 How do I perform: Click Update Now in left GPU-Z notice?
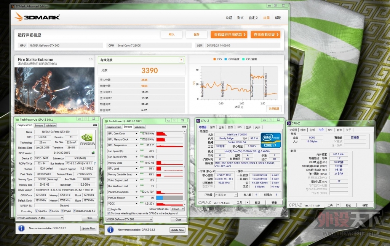(88, 229)
